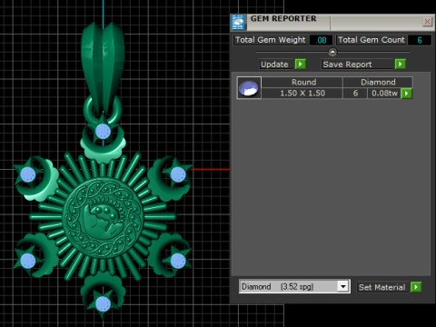
Task: Click the 'Diamond' material cell in the gem row
Action: 378,83
